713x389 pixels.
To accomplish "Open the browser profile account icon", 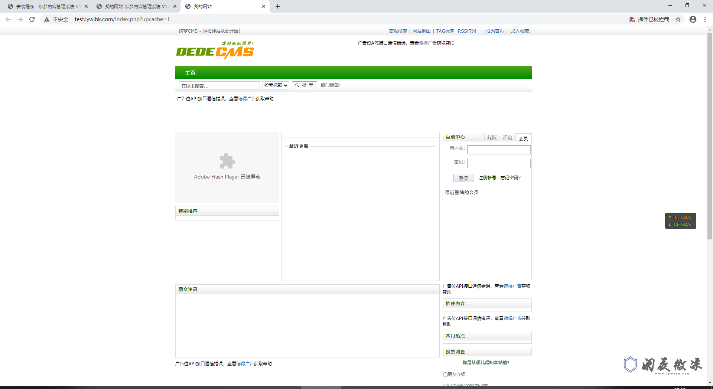I will point(693,19).
